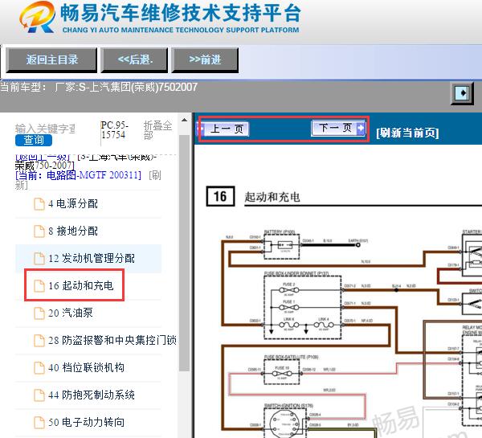Click the 当前车型 vehicle info text
The width and height of the screenshot is (482, 438).
[x=99, y=88]
